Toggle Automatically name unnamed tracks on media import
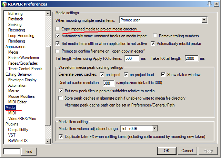The height and width of the screenshot is (158, 221). click(58, 36)
